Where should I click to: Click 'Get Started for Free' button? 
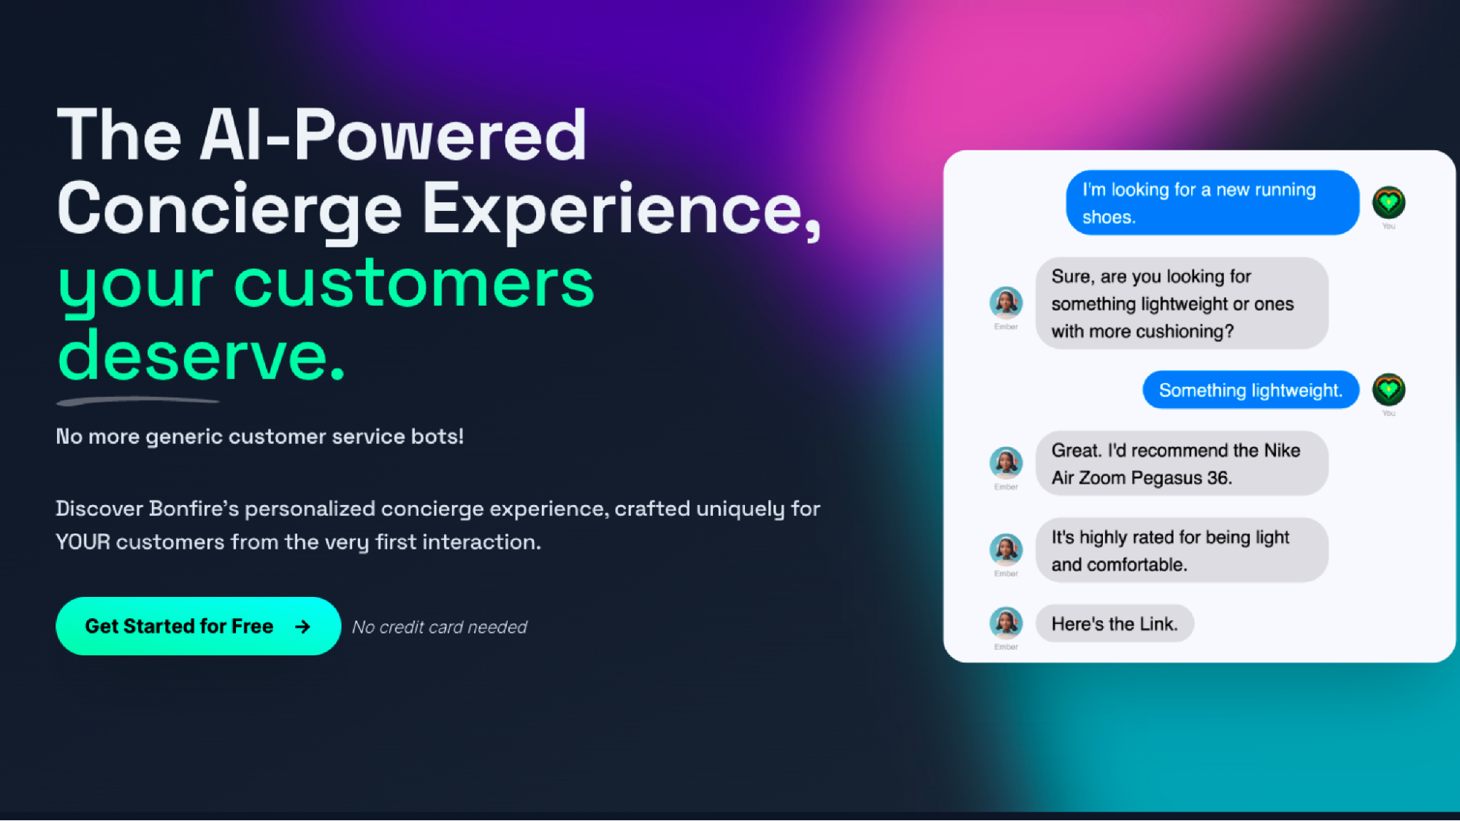[196, 627]
